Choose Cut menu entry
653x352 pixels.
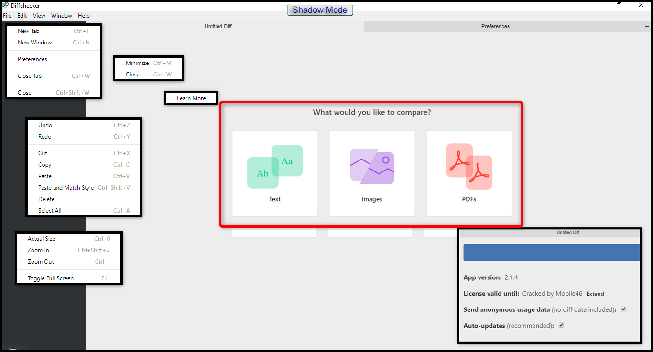click(x=84, y=153)
